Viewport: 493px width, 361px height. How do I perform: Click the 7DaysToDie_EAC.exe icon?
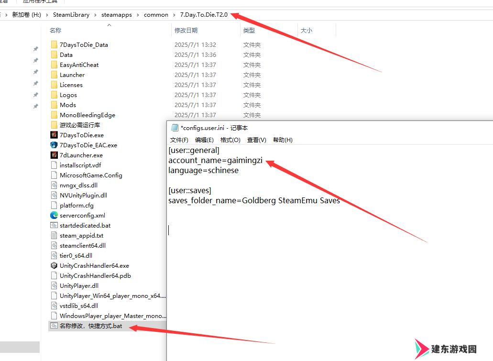[54, 145]
